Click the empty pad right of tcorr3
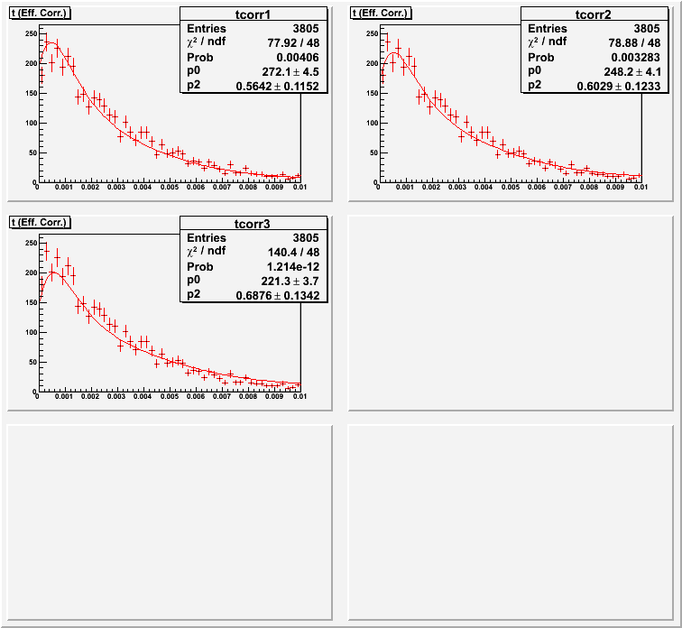The width and height of the screenshot is (682, 628). click(511, 312)
